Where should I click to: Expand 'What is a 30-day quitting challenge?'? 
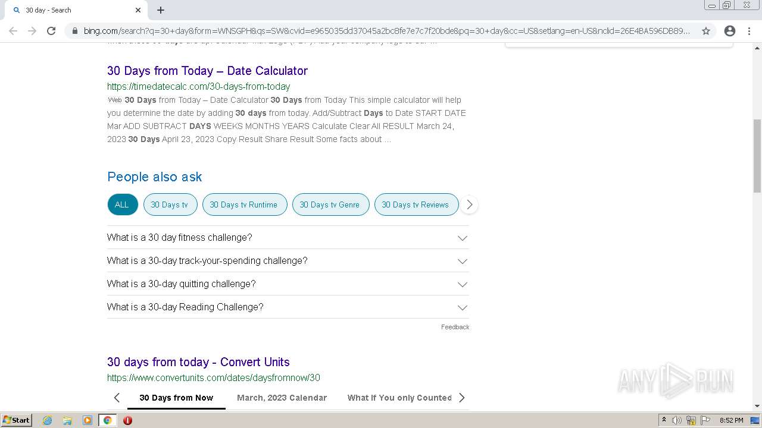point(288,284)
